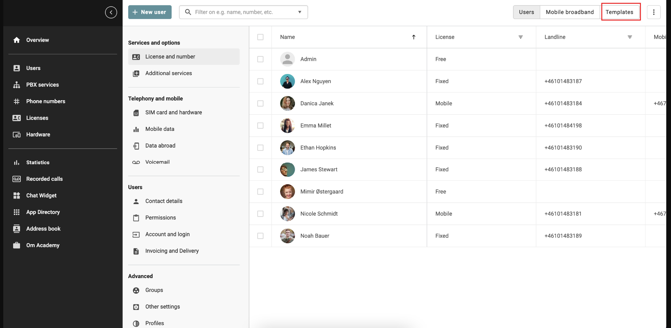The image size is (671, 328).
Task: Click the Mobile data icon
Action: point(136,129)
